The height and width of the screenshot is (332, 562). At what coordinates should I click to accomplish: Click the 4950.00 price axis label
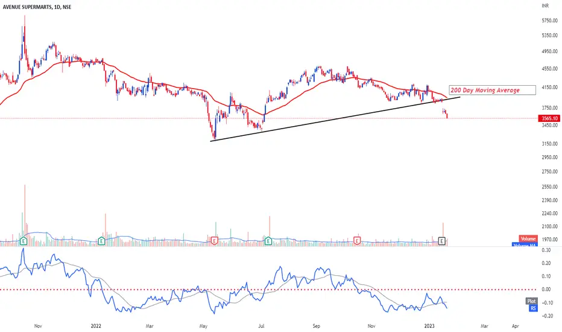[550, 51]
